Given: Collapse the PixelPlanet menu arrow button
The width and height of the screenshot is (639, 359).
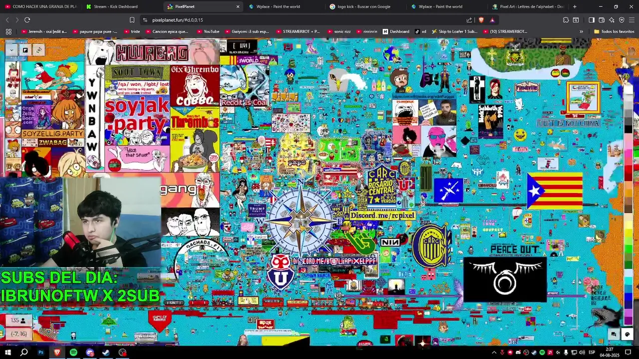Looking at the screenshot, I should (11, 50).
